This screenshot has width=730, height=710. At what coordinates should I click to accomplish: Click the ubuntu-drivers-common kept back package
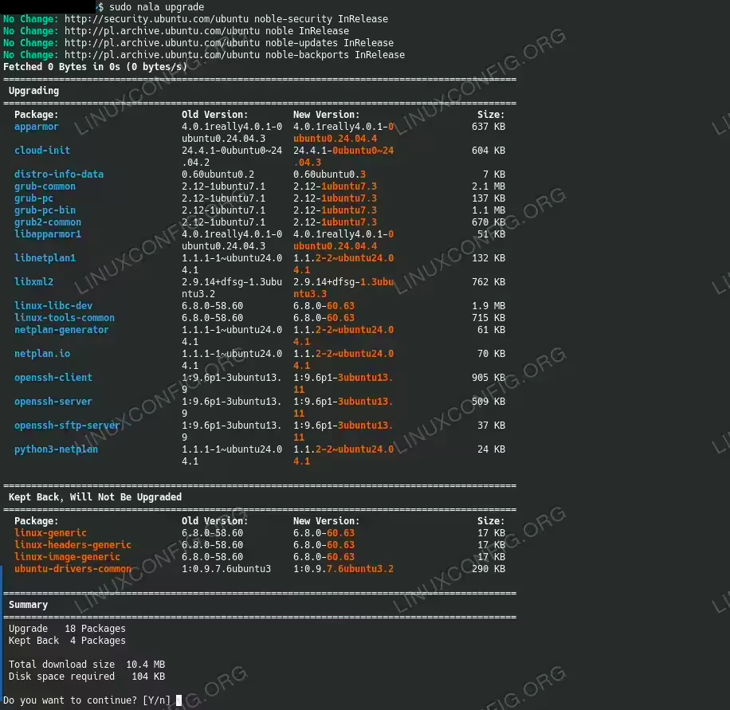(73, 568)
